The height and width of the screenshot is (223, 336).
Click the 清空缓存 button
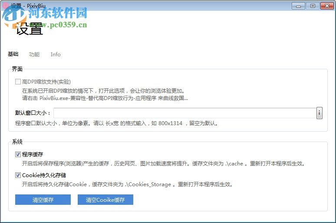click(43, 200)
